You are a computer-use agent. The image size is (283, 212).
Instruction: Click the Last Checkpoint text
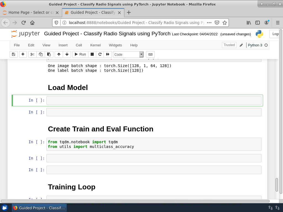tap(195, 34)
